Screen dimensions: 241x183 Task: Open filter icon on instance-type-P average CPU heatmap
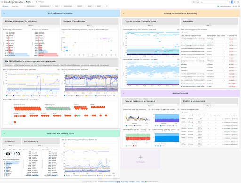click(178, 60)
